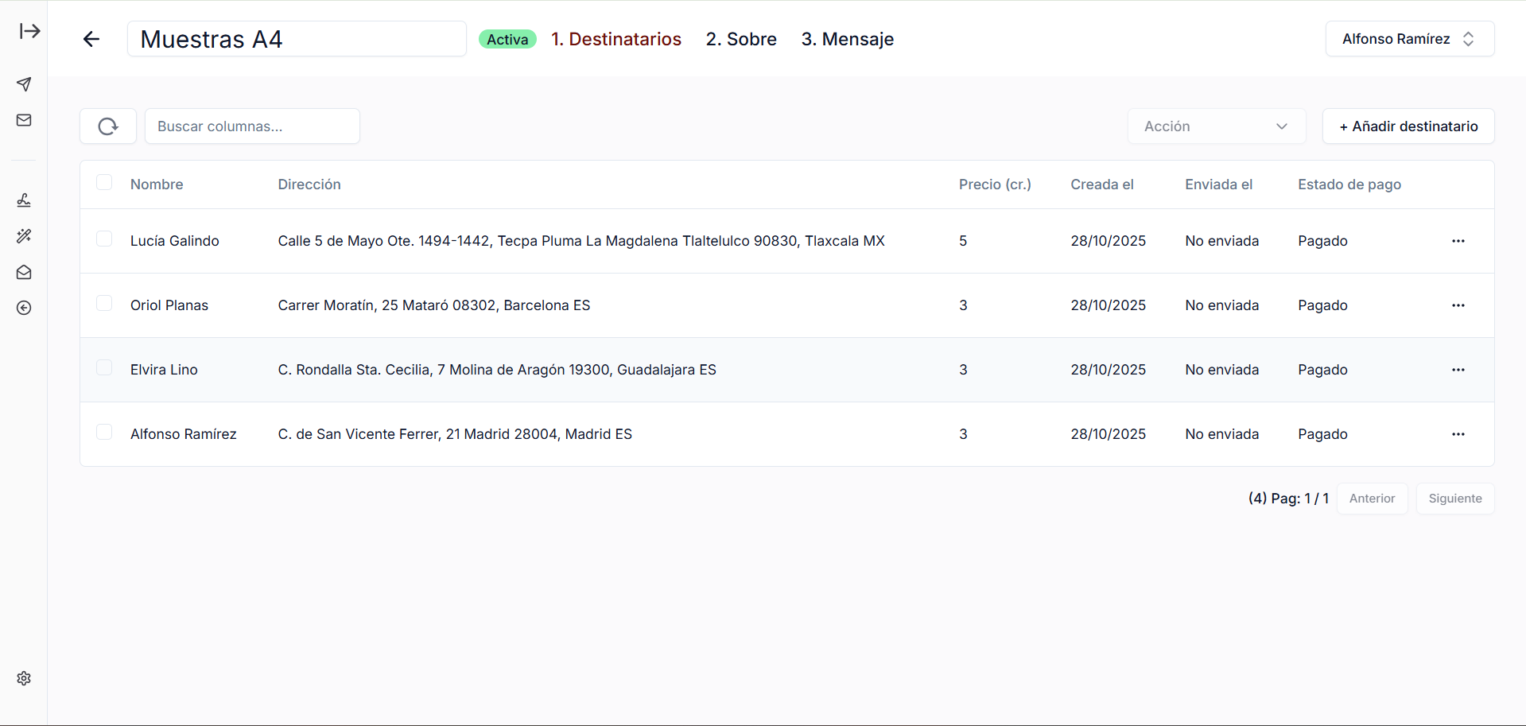Go back with the left arrow
The image size is (1526, 726).
click(91, 39)
